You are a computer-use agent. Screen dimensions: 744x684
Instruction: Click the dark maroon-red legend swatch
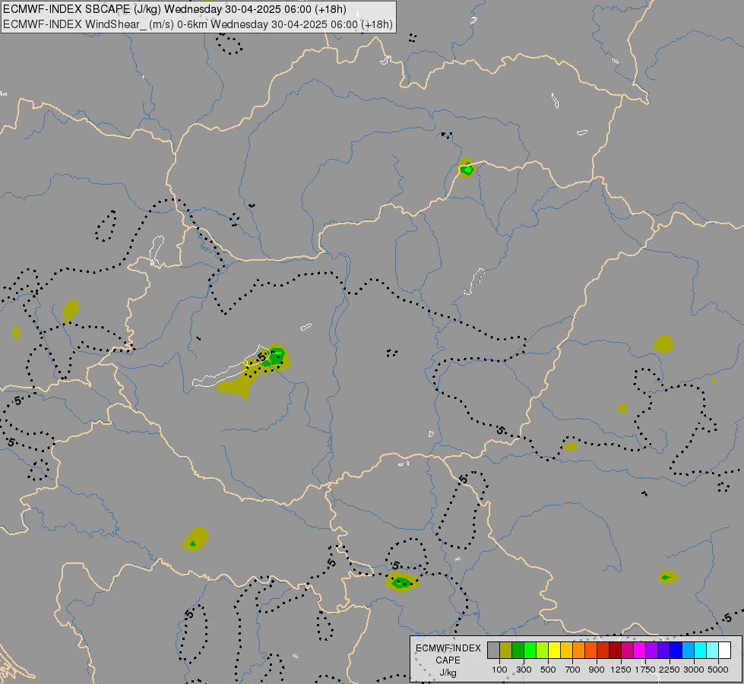click(x=616, y=651)
